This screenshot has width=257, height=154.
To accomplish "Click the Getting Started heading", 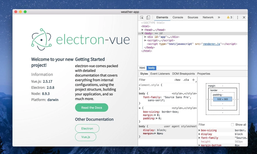I will [x=90, y=59].
